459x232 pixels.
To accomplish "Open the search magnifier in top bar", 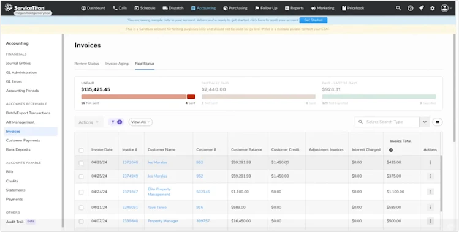I will click(x=398, y=8).
